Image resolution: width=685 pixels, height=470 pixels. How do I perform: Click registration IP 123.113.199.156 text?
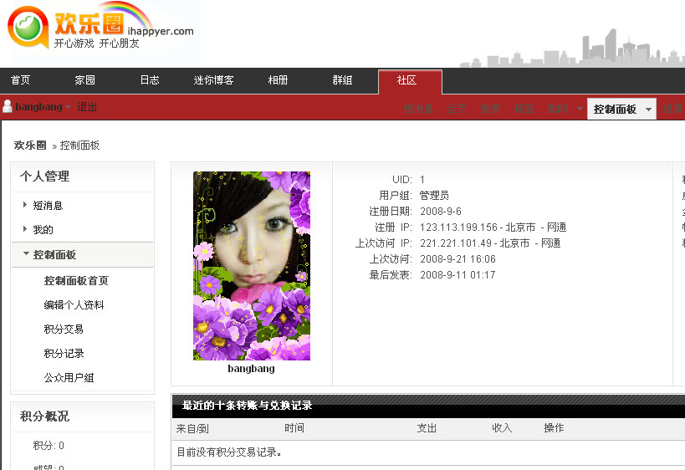[x=458, y=227]
